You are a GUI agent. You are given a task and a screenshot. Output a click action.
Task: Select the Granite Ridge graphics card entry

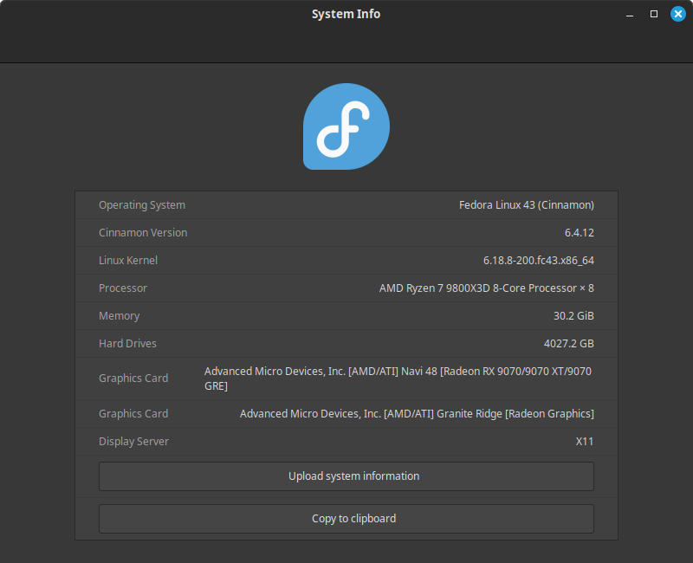click(417, 414)
